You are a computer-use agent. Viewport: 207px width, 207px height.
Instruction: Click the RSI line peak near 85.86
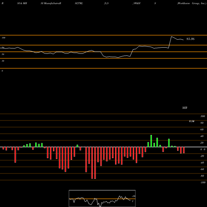click(171, 36)
